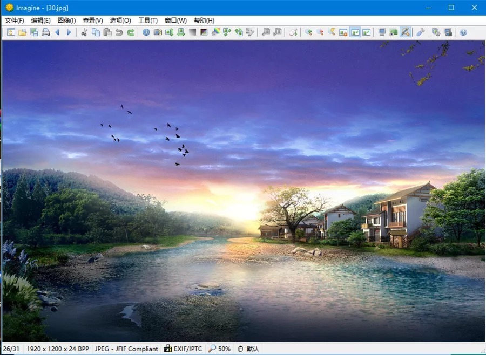Click the Print icon in toolbar

click(46, 32)
